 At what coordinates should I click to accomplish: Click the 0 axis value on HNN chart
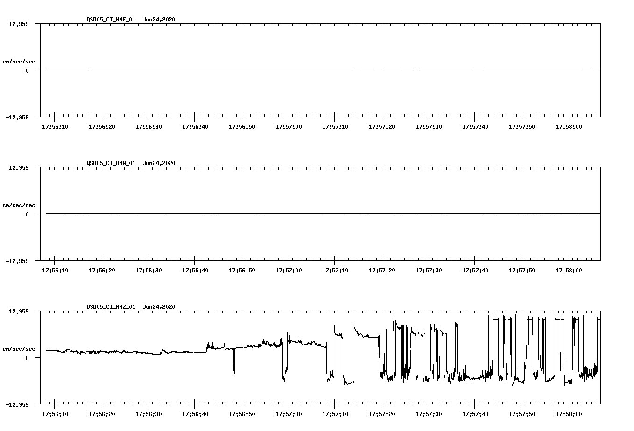[27, 214]
